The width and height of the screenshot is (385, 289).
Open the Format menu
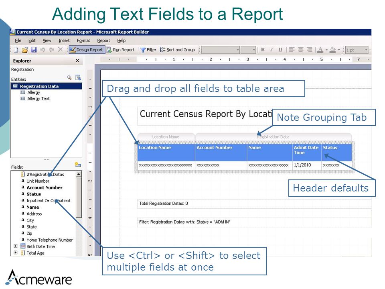(x=83, y=41)
